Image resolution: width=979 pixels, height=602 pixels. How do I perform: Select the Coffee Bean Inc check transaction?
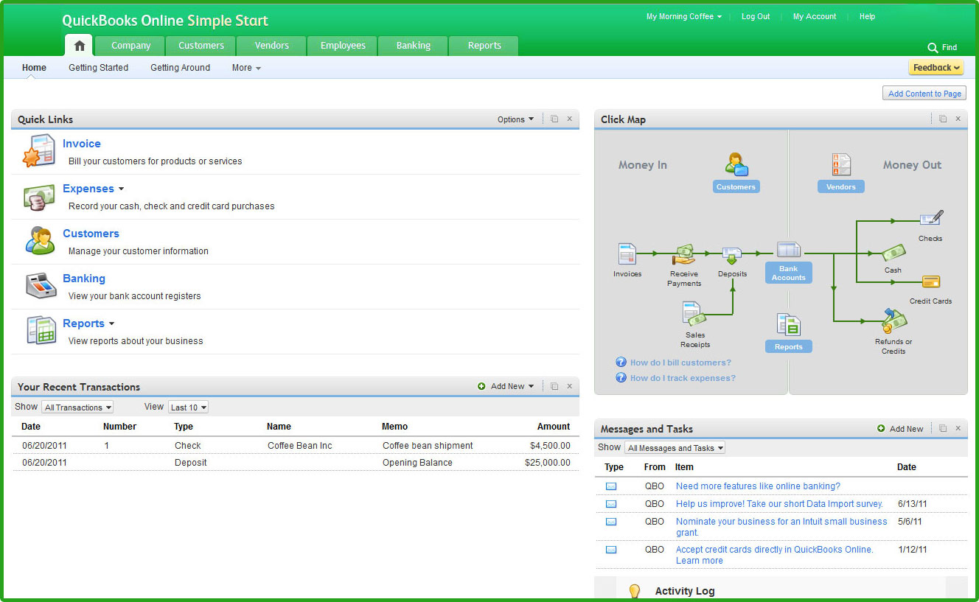296,445
